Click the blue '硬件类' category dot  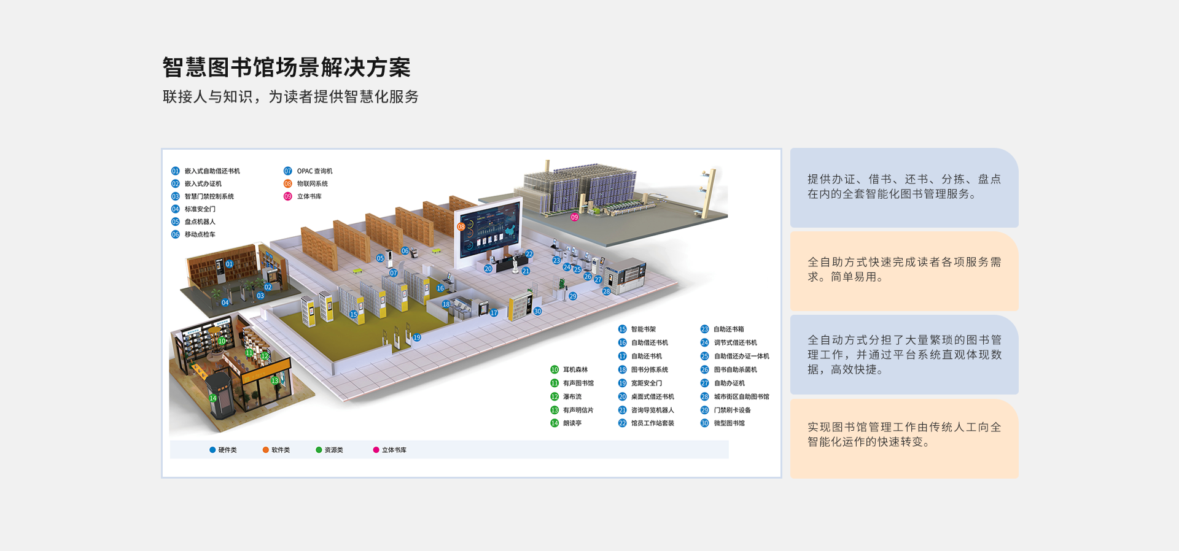(212, 450)
